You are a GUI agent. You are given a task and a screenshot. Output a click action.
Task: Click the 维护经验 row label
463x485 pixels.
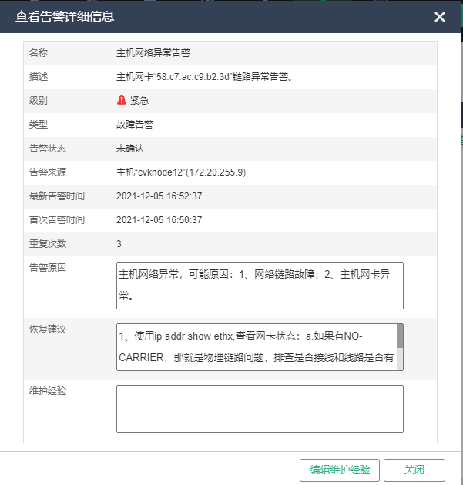(x=48, y=391)
